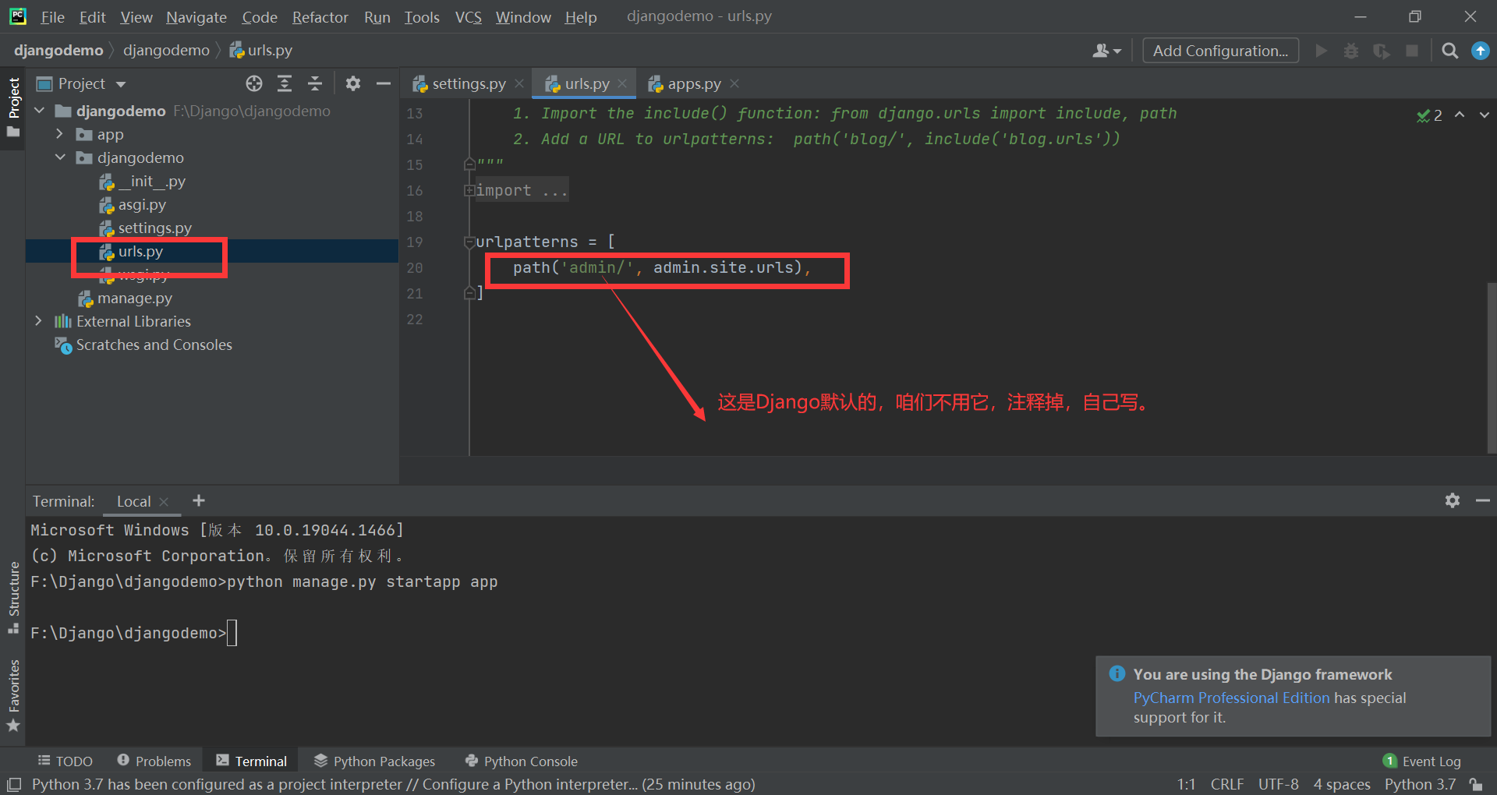
Task: Click the editor vertical scrollbar
Action: [x=1491, y=366]
